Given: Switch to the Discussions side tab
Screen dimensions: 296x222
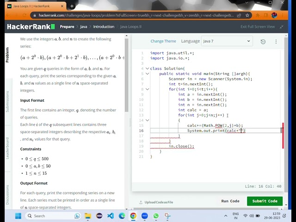Looking at the screenshot, I should point(7,195).
